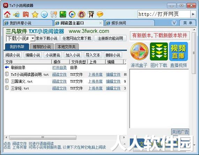The height and width of the screenshot is (155, 199).
Task: Click file icon next to 三国演义.txt
Action: point(7,81)
